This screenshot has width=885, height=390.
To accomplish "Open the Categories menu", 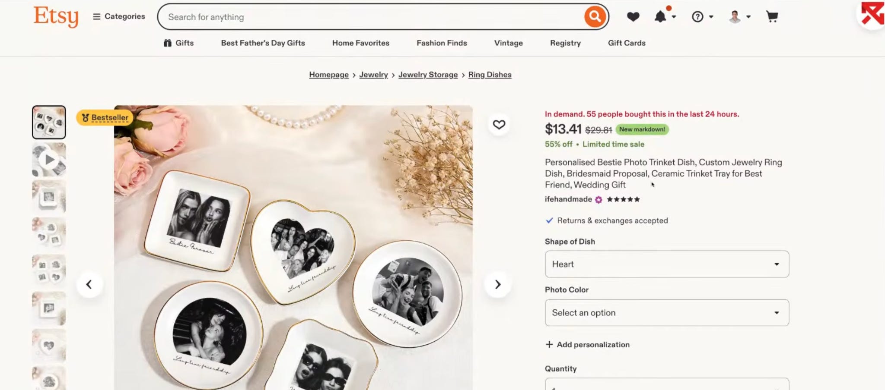I will [119, 16].
